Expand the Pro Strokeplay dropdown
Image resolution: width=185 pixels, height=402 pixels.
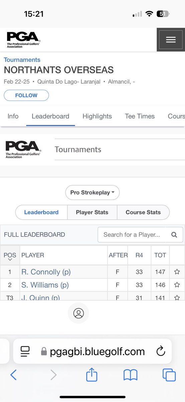point(93,193)
